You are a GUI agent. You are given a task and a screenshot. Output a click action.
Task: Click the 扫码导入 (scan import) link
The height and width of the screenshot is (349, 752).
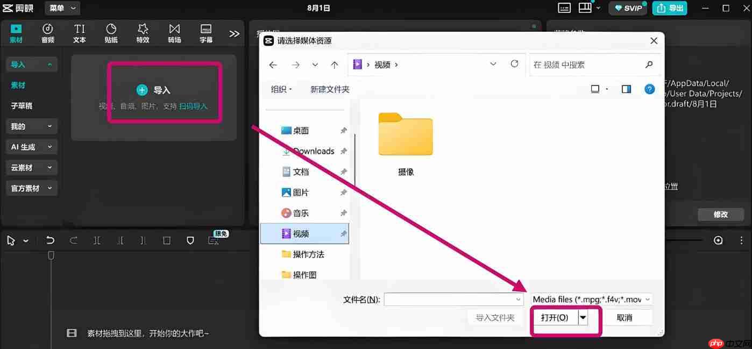[193, 106]
